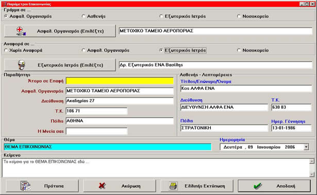
Task: Click the doctor skull icon
Action: click(22, 65)
